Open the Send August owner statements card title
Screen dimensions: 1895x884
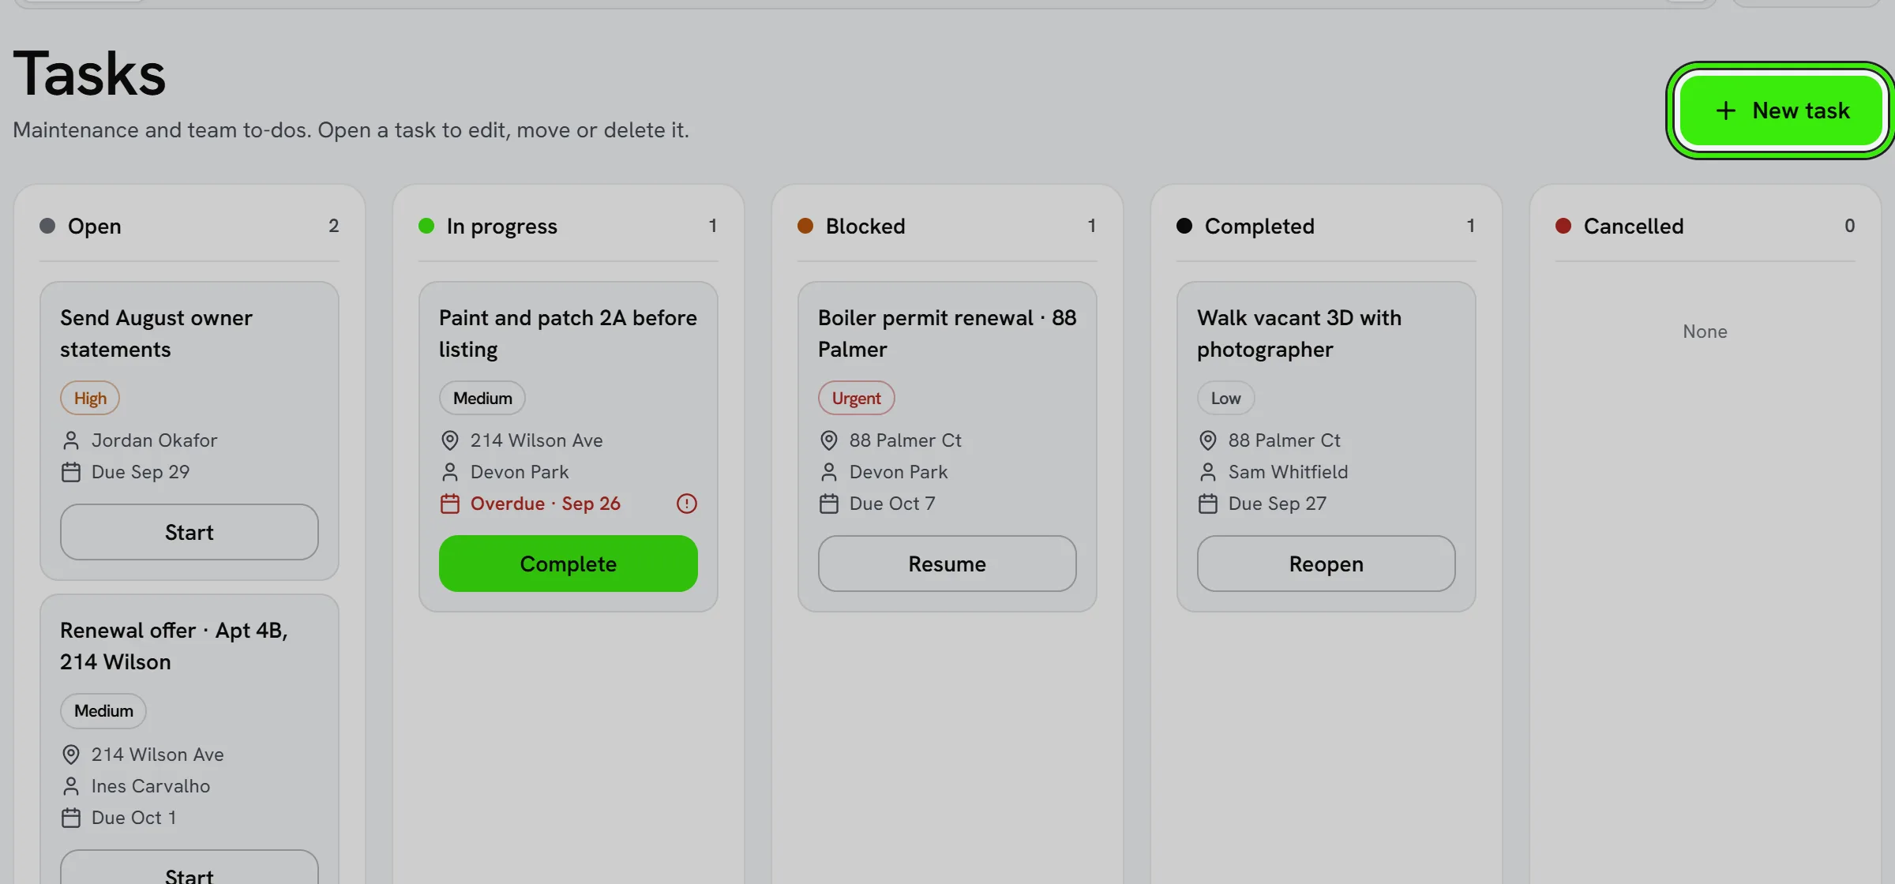click(x=156, y=333)
